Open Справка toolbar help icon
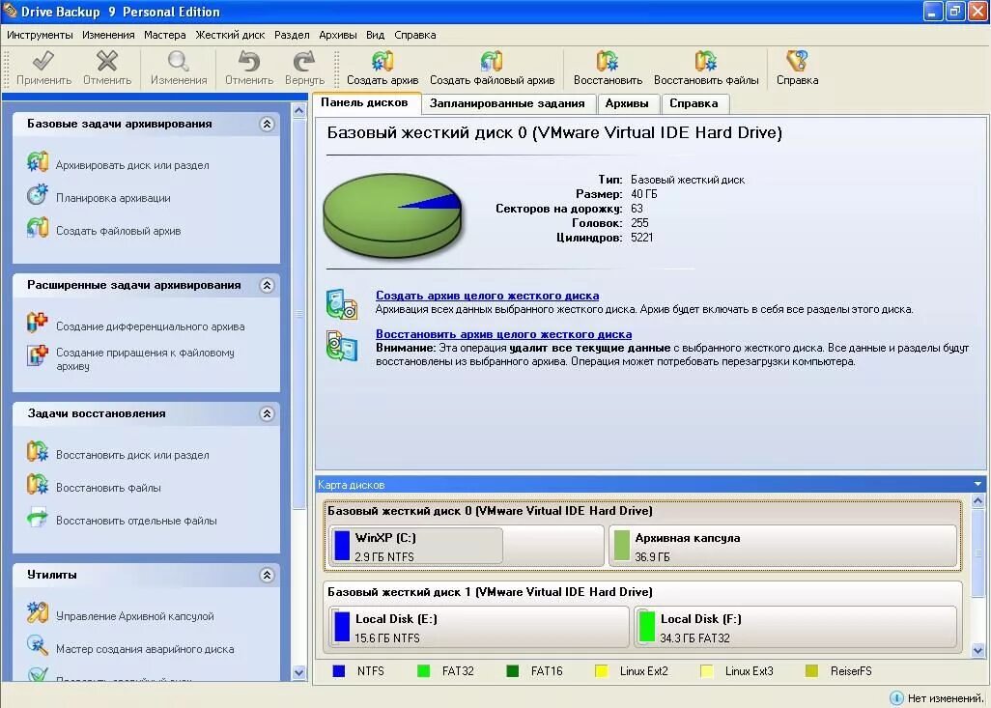The image size is (991, 708). tap(797, 61)
